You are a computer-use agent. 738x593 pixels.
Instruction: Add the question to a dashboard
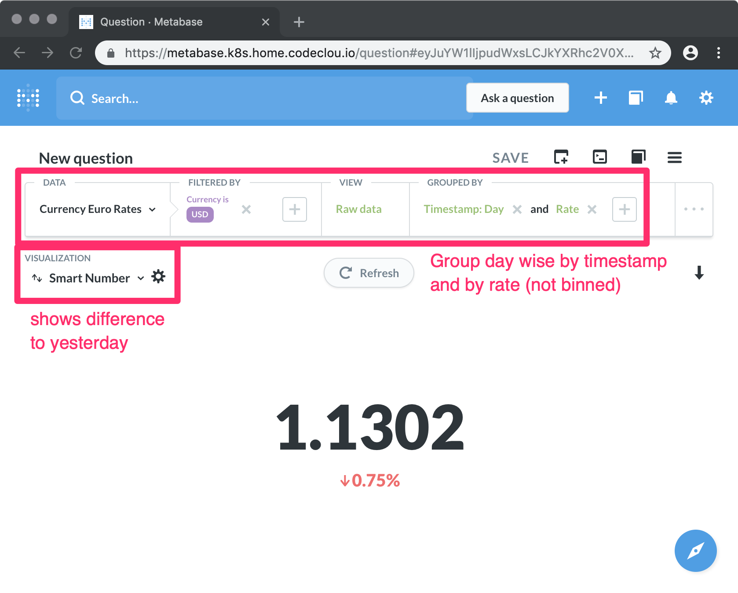click(x=561, y=157)
